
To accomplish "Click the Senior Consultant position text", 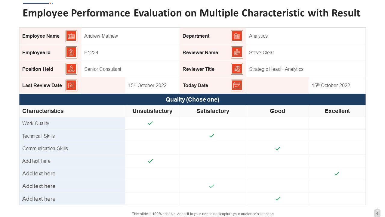I will (x=103, y=69).
